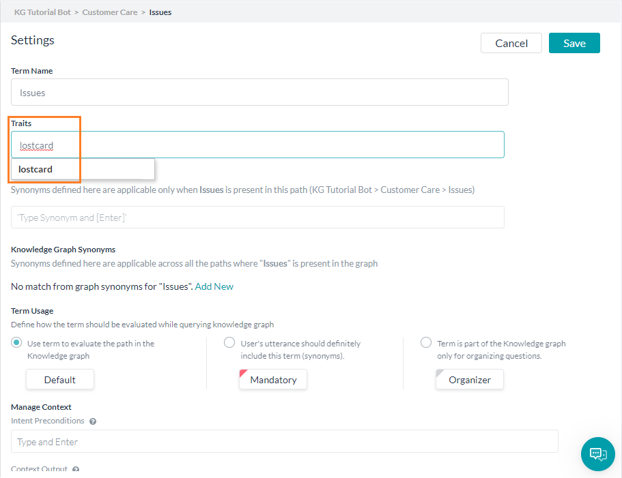The width and height of the screenshot is (622, 478).
Task: Click the Type Synonym input box
Action: pyautogui.click(x=257, y=218)
